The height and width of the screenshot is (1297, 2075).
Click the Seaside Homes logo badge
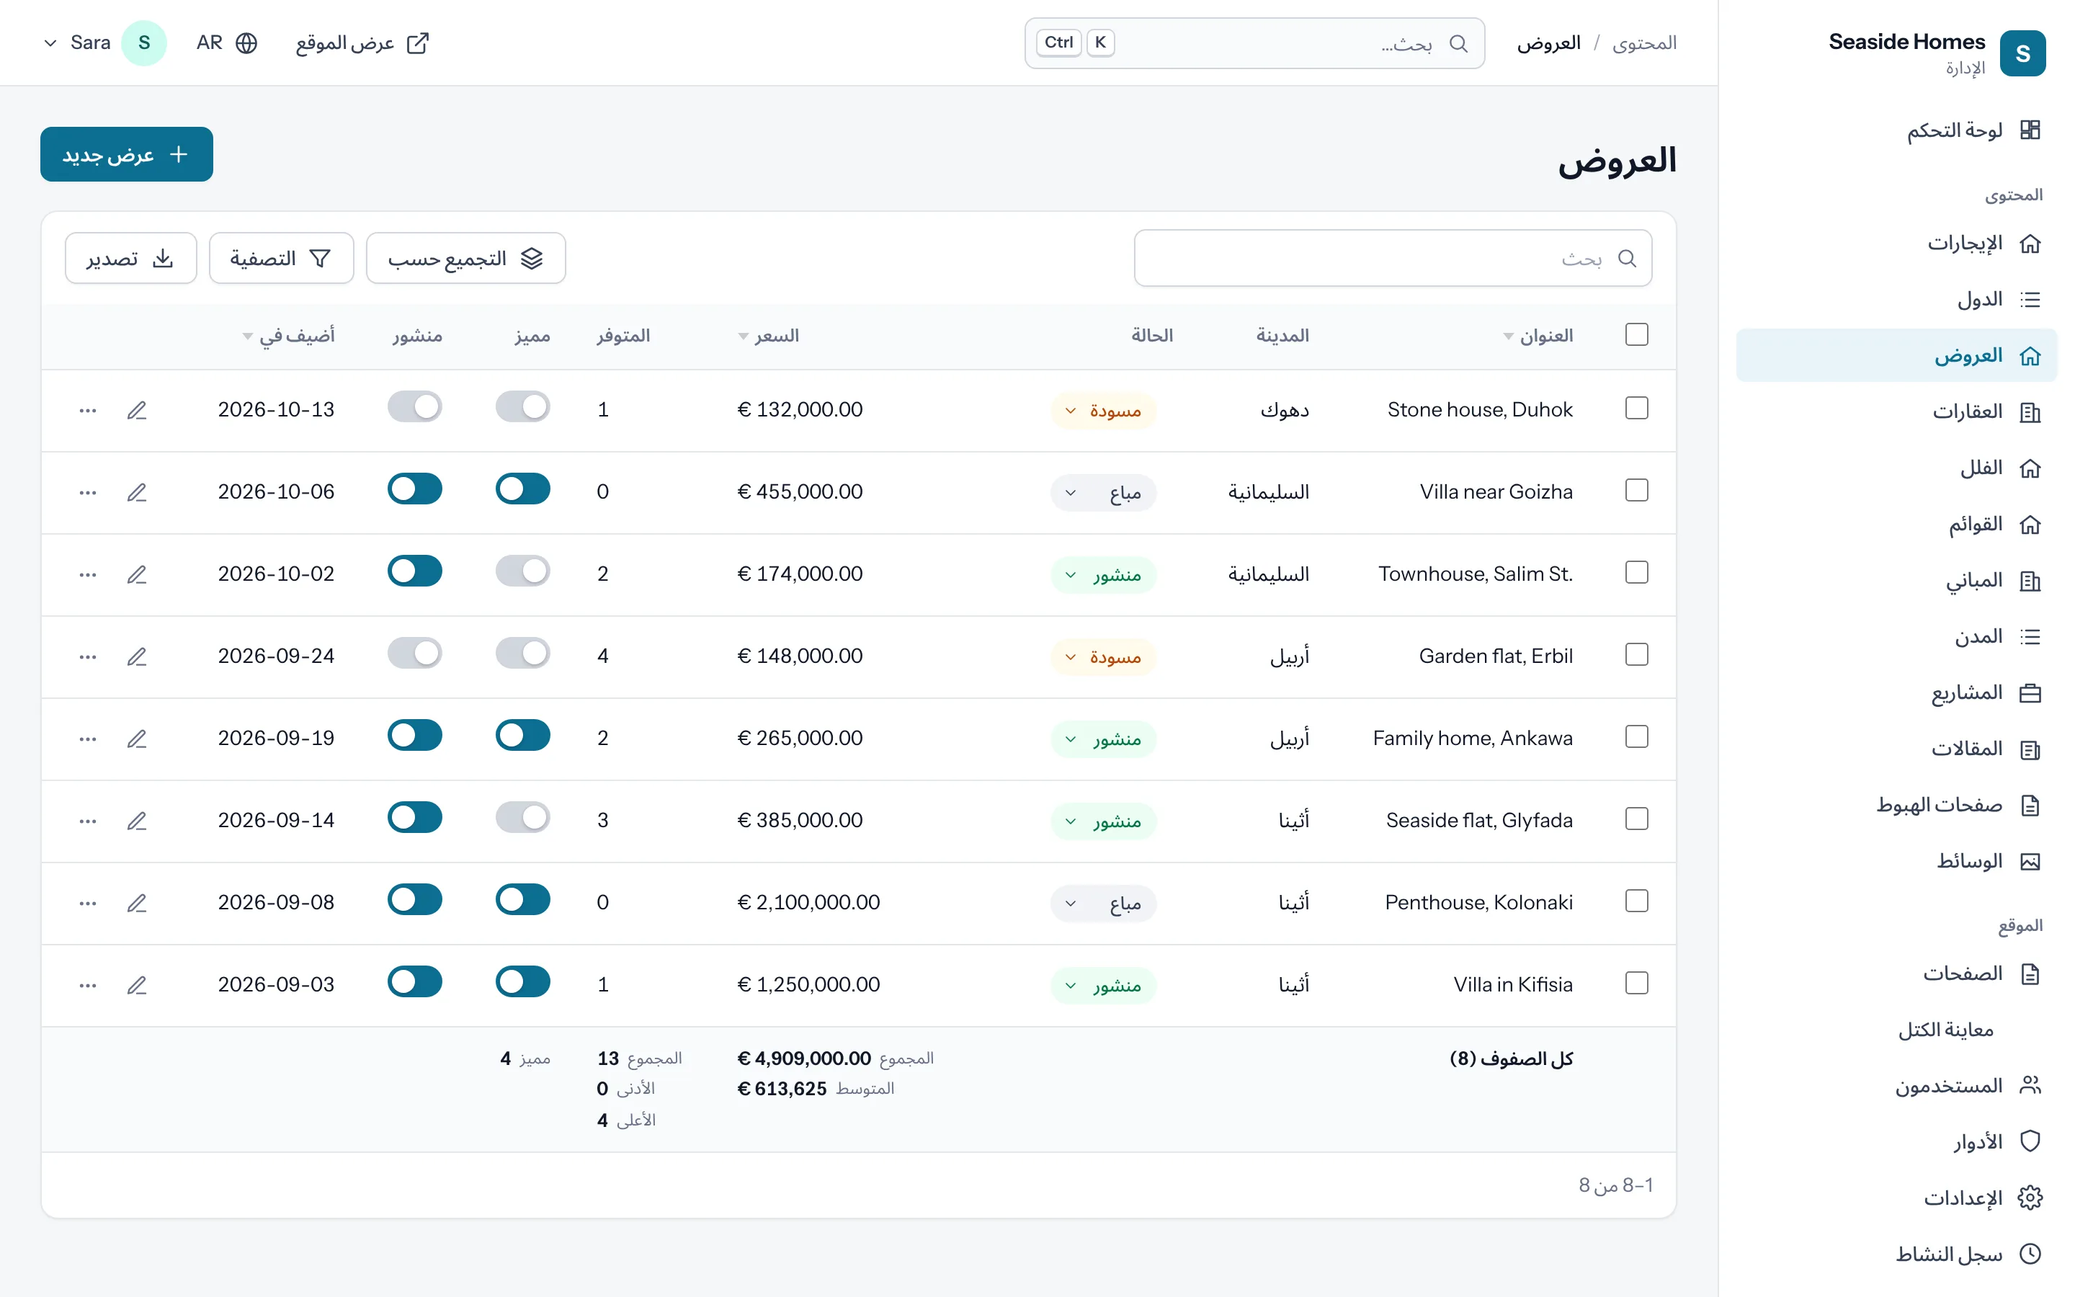coord(2022,53)
